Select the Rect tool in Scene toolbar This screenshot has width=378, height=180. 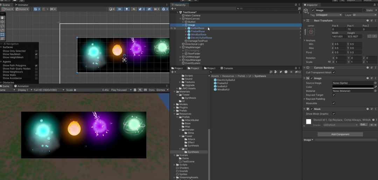[2, 34]
